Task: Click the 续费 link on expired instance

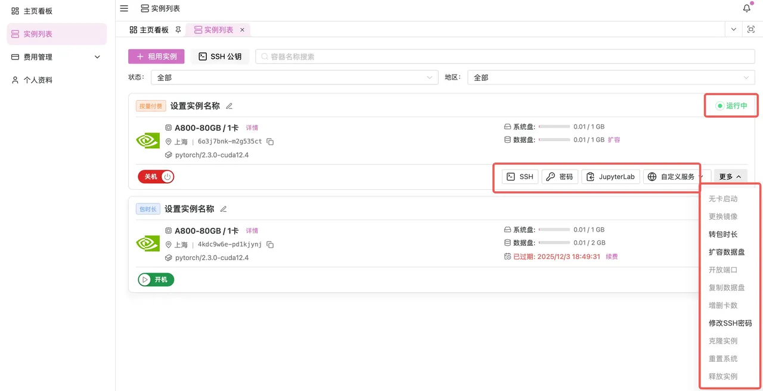Action: pyautogui.click(x=612, y=257)
